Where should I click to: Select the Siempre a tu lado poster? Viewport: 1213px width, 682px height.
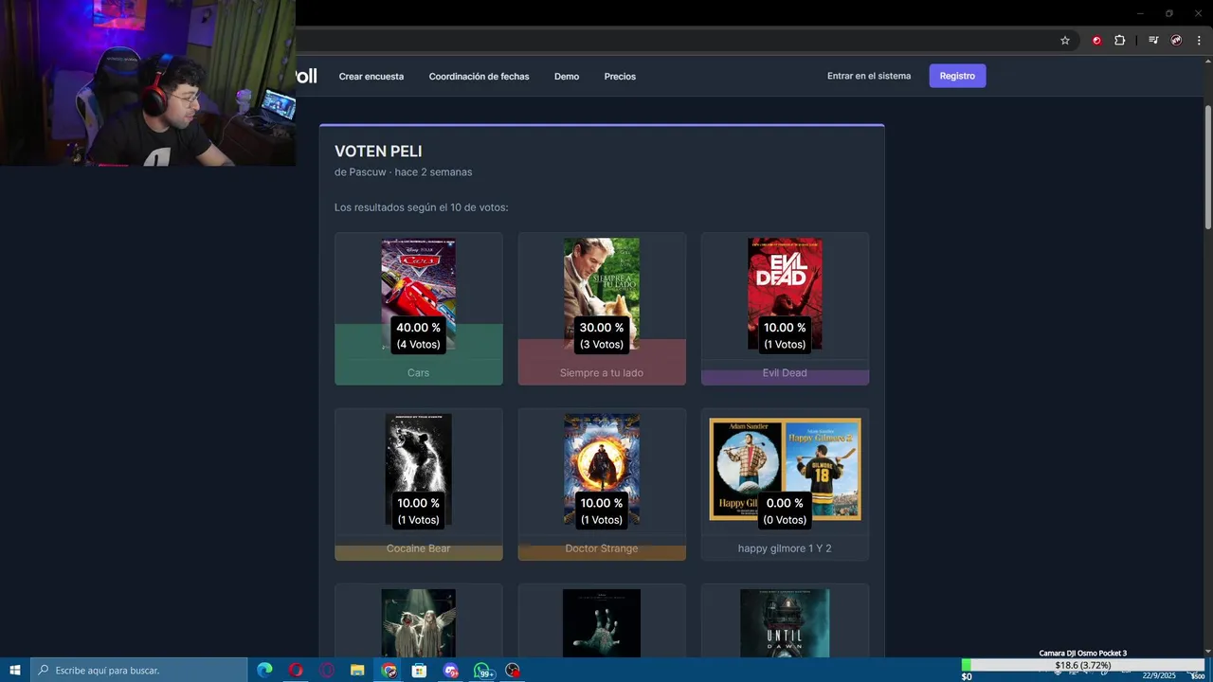(x=602, y=294)
